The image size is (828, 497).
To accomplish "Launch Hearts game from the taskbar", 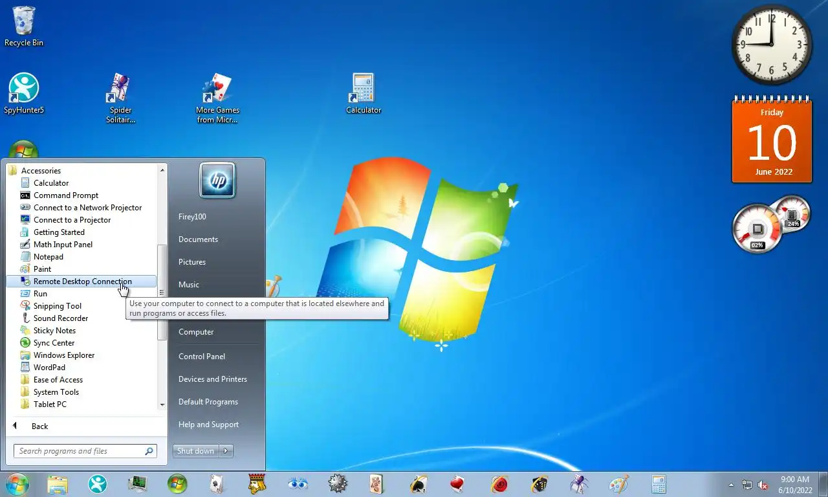I will (x=458, y=484).
